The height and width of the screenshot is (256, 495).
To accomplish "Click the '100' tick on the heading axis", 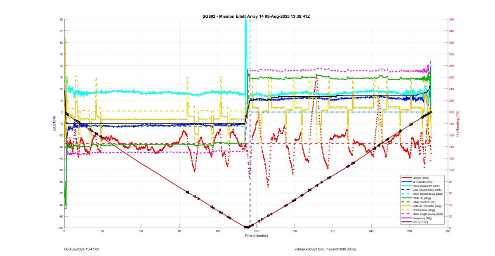I will (x=451, y=170).
